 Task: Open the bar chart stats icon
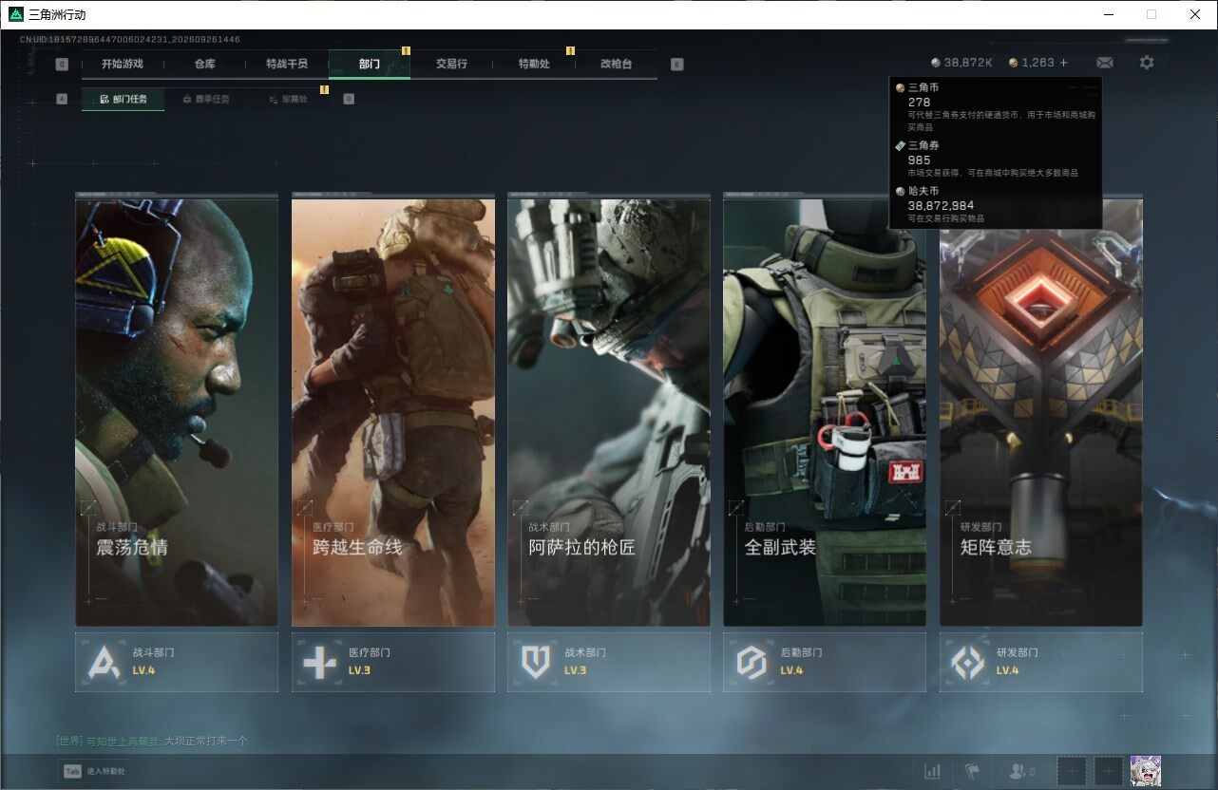933,771
